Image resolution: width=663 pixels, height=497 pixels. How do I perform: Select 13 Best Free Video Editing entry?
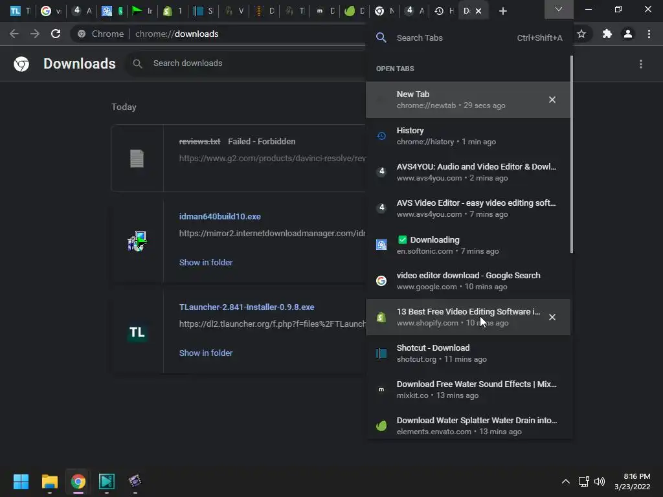pyautogui.click(x=467, y=317)
